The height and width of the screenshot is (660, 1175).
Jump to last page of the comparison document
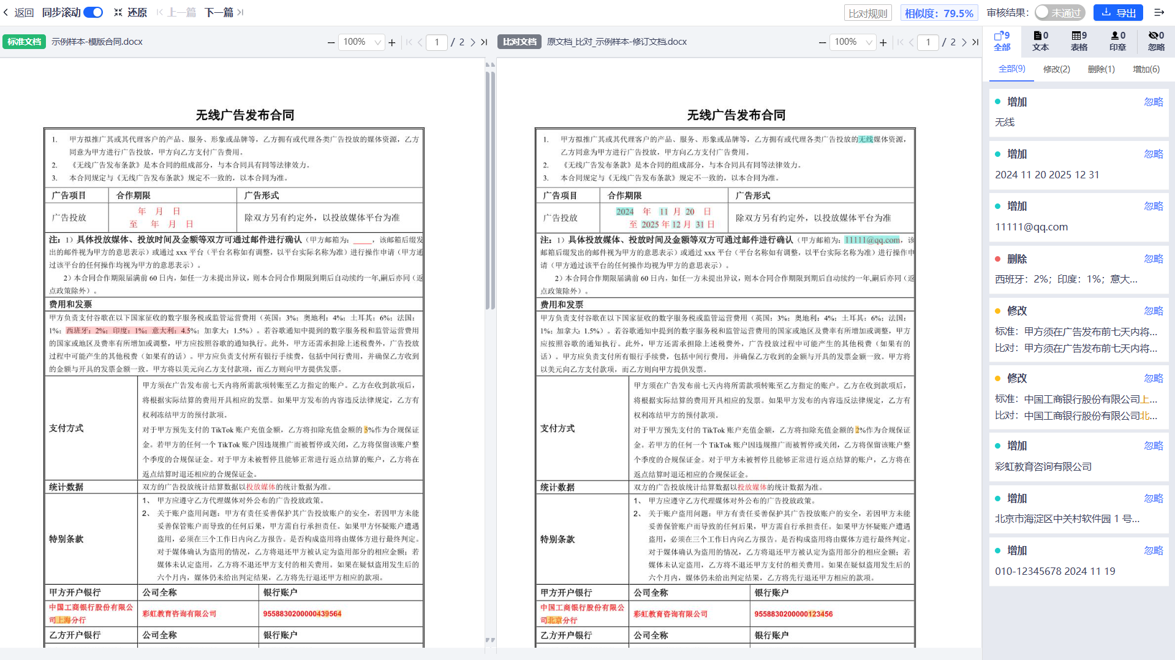[975, 42]
